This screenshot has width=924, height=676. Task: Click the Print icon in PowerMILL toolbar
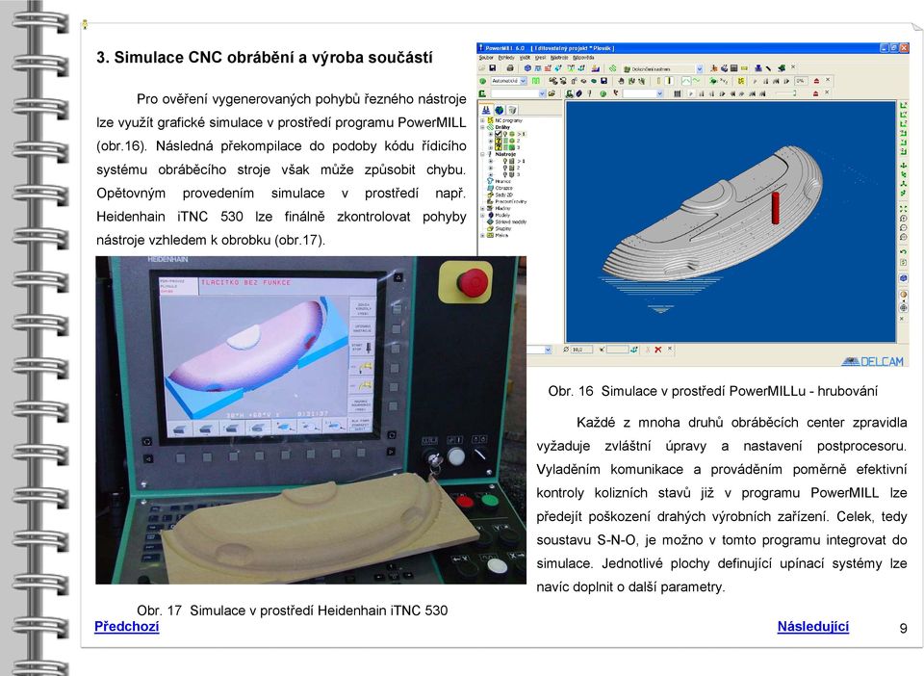coord(510,68)
